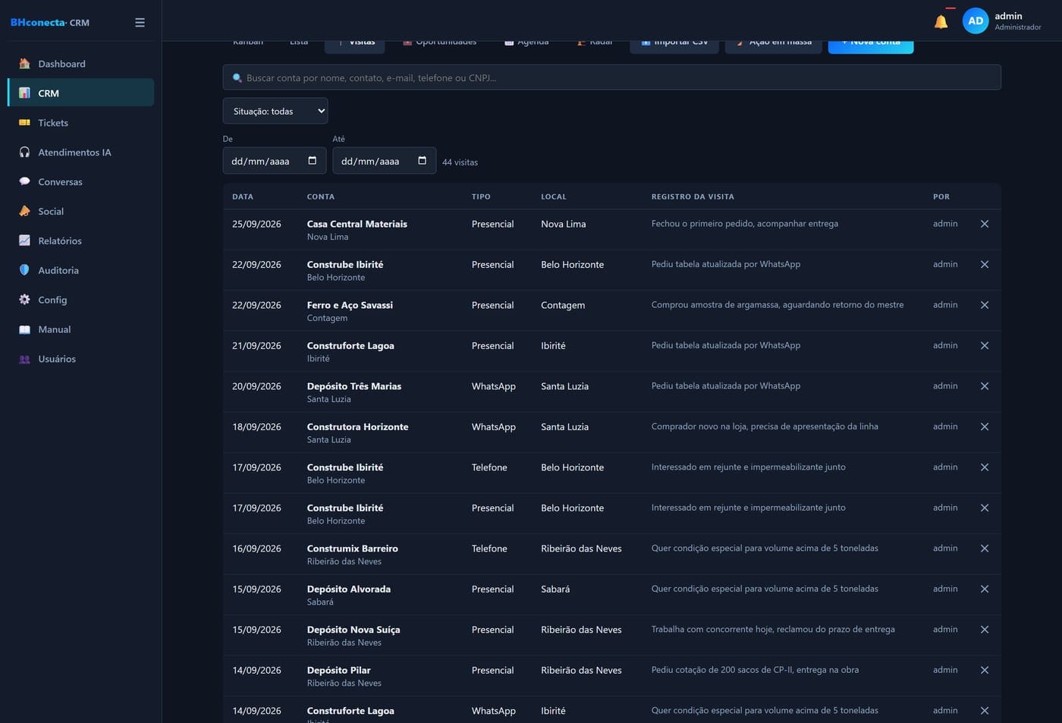Open the AD admin avatar
Viewport: 1062px width, 723px height.
(976, 21)
